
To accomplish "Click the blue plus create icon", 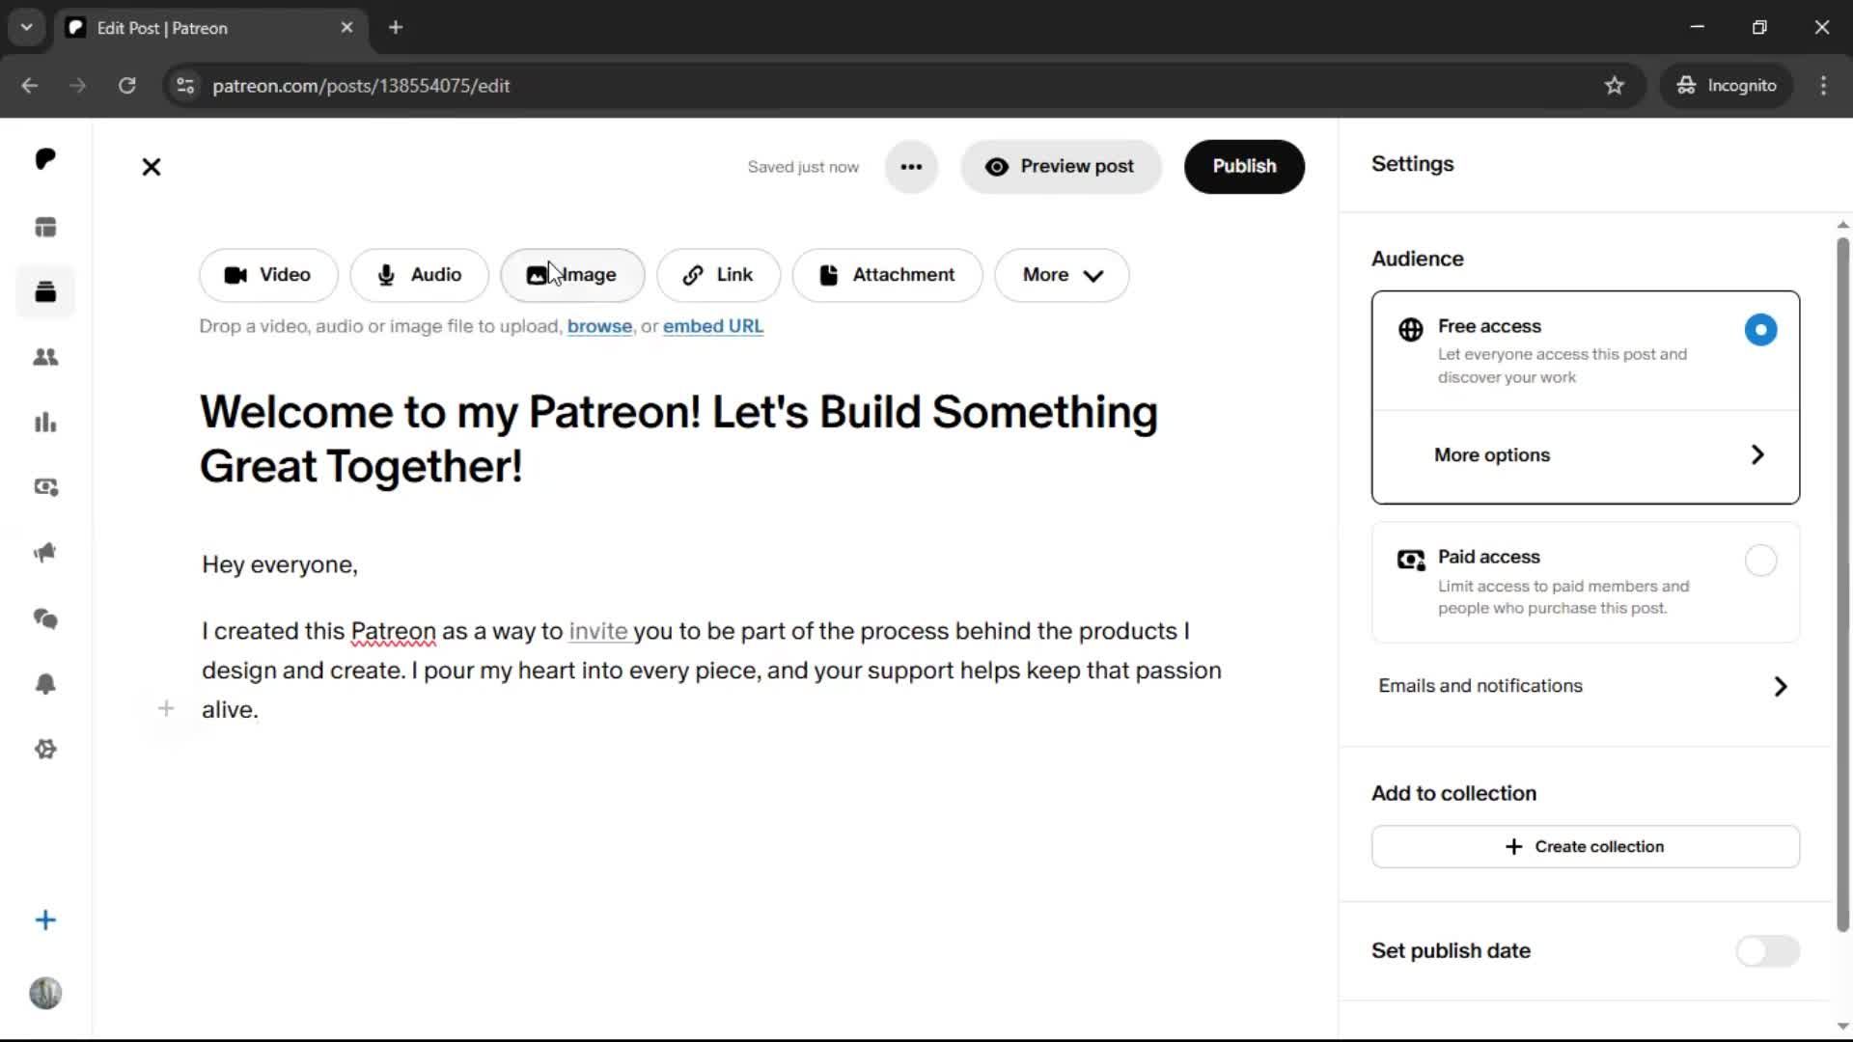I will (x=45, y=920).
